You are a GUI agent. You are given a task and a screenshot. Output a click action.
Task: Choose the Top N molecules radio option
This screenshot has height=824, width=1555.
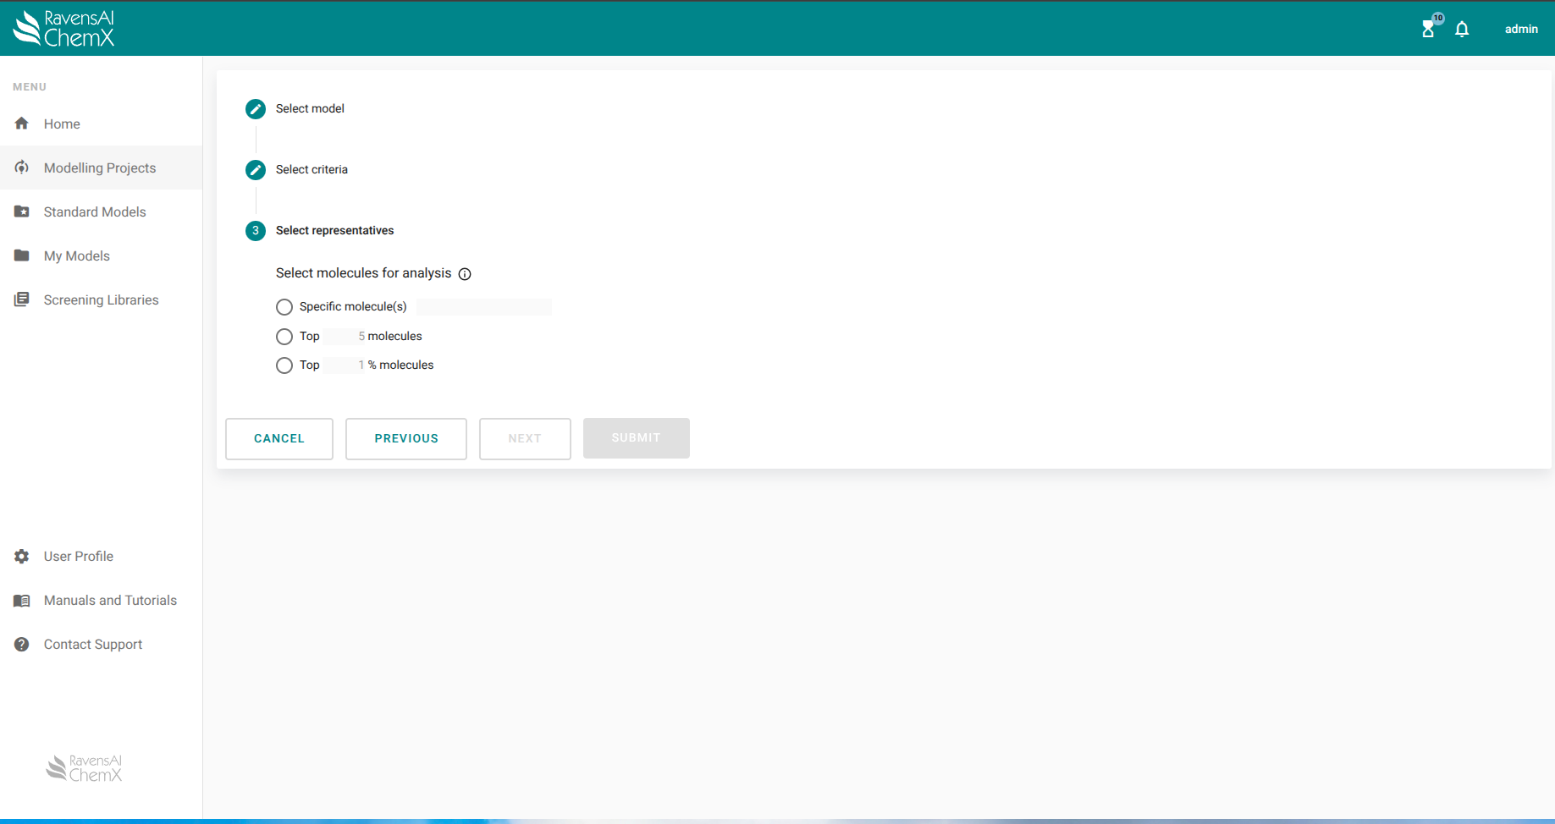[284, 337]
